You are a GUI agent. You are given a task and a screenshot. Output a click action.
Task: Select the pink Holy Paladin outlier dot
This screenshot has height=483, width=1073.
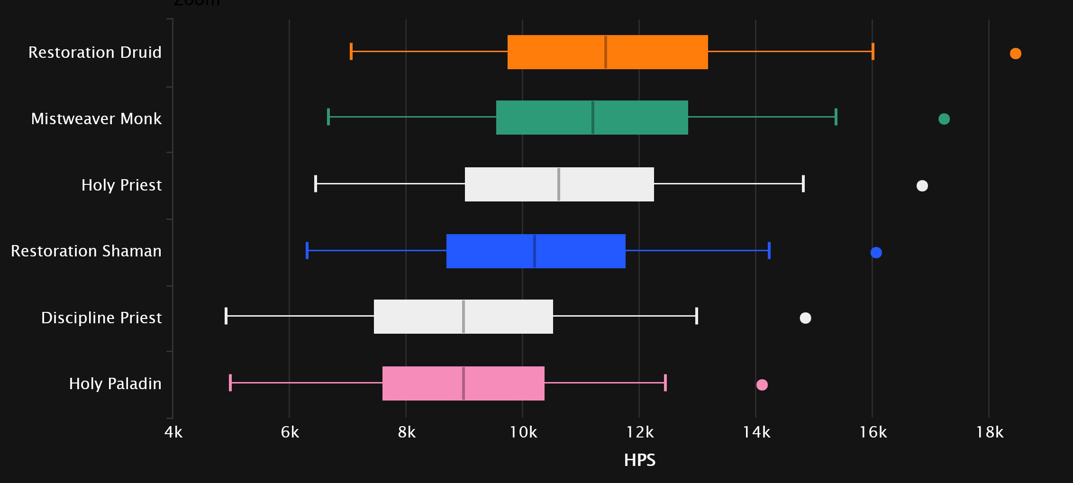762,385
